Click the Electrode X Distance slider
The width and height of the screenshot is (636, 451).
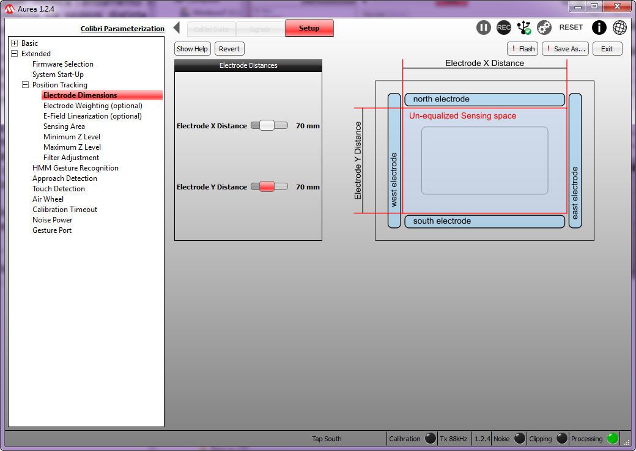click(269, 126)
